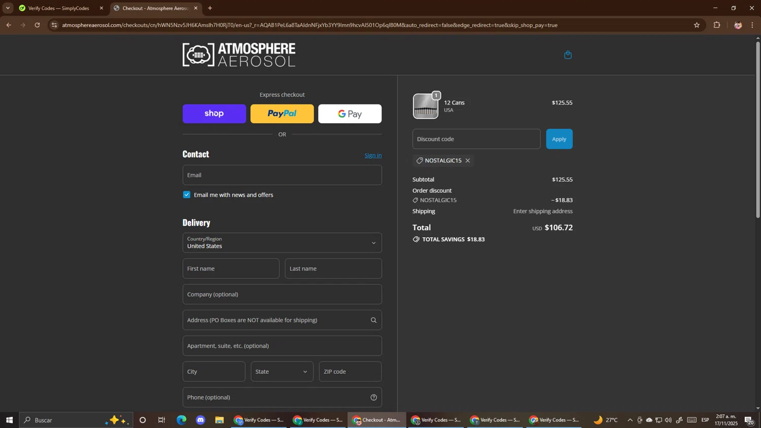Open the Chrome three-dot menu
Viewport: 761px width, 428px height.
click(752, 25)
